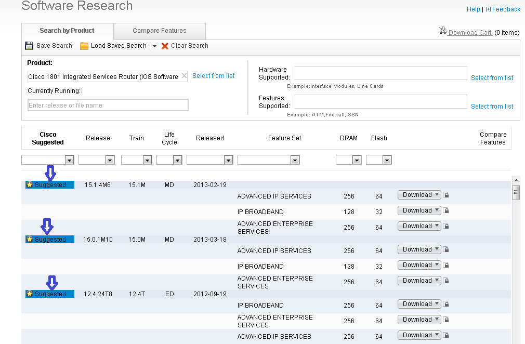Click the Load Saved Search label

click(119, 46)
